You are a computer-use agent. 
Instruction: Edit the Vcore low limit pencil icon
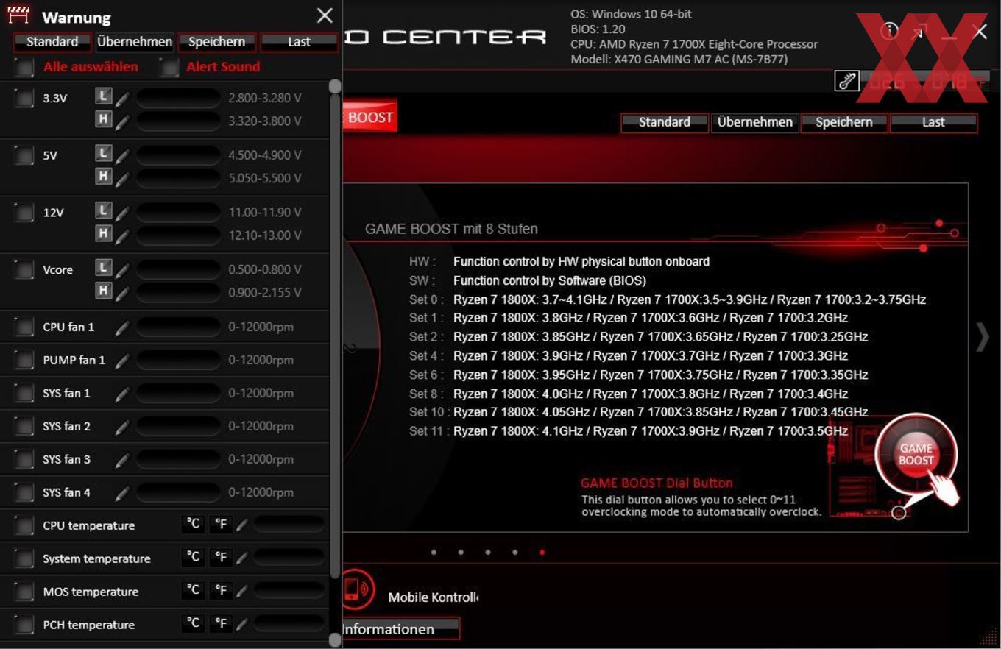(x=123, y=270)
